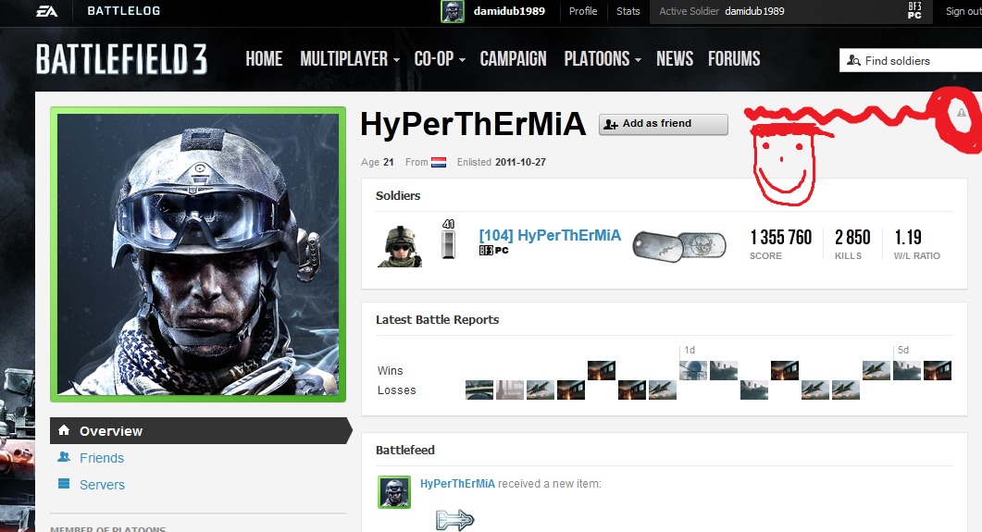982x532 pixels.
Task: Click the Friends people icon
Action: click(x=64, y=457)
